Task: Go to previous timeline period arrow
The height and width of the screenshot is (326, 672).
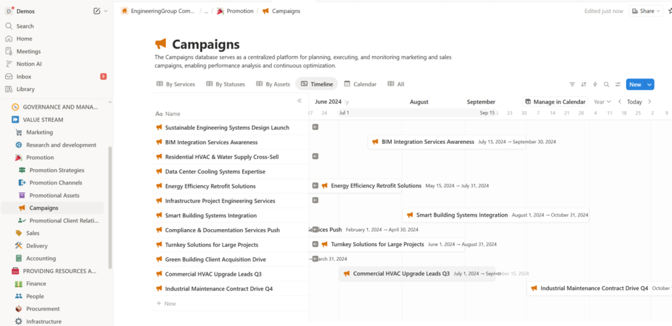Action: click(619, 102)
